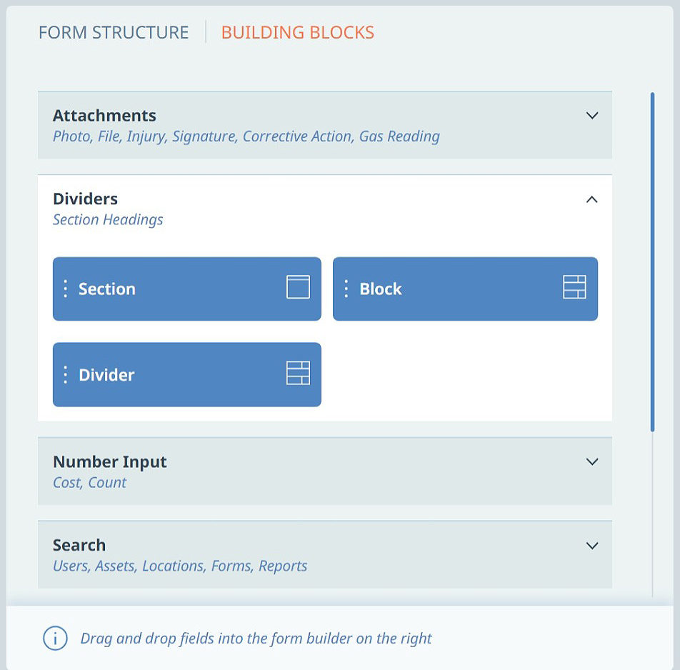The width and height of the screenshot is (680, 670).
Task: Select the Divider building block
Action: 187,375
